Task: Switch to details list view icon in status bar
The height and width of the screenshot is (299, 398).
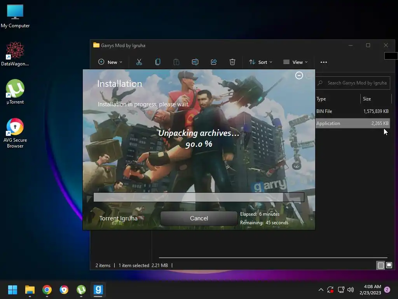Action: [381, 266]
